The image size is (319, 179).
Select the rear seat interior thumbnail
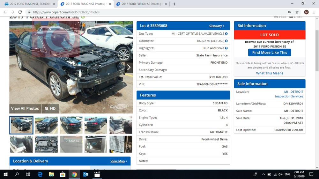(21, 144)
